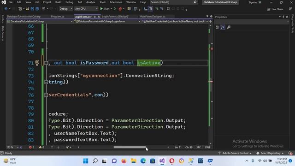Click Select Repository button
This screenshot has height=166, width=295.
pyautogui.click(x=270, y=153)
